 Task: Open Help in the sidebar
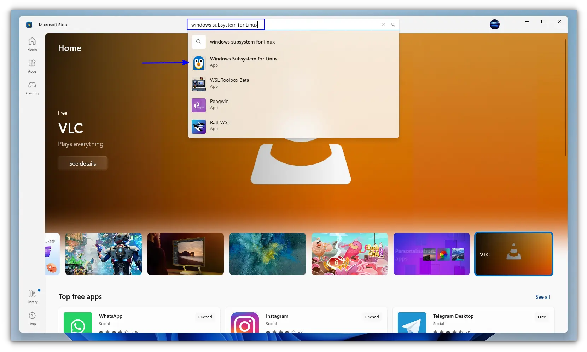[x=32, y=319]
